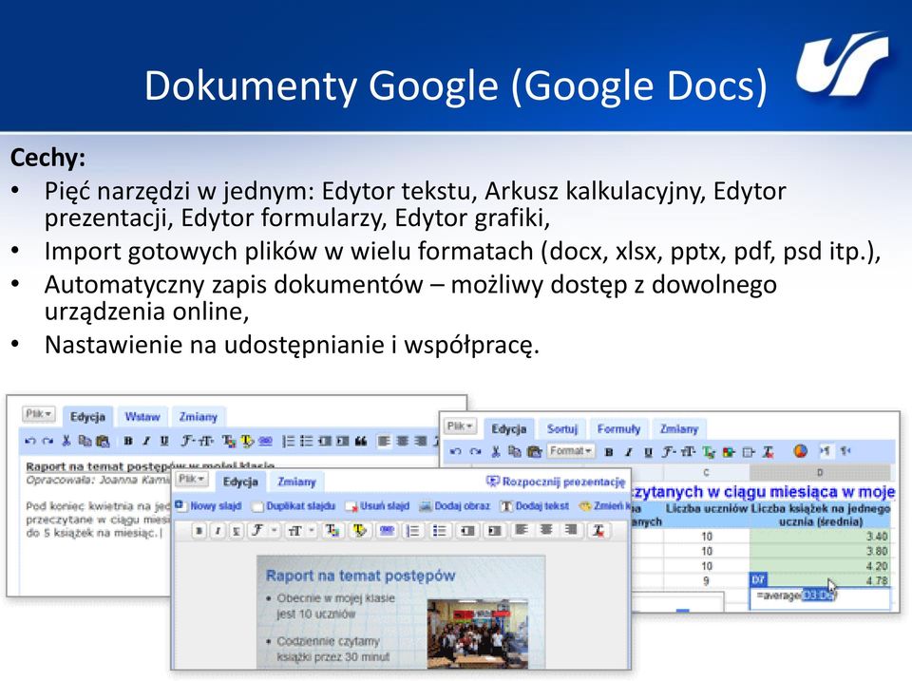The height and width of the screenshot is (681, 912).
Task: Open font family dropdown in spreadsheet toolbar
Action: click(669, 452)
